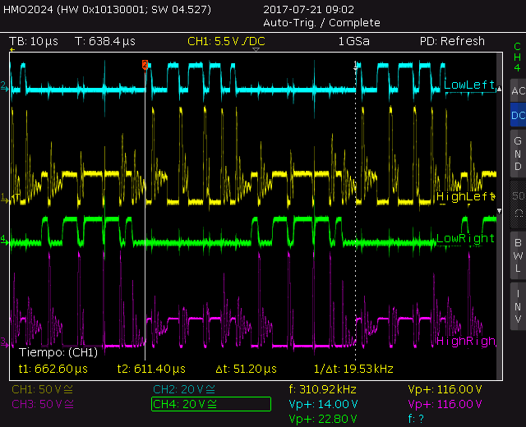Click the HighLeft waveform label
The image size is (526, 427).
pyautogui.click(x=465, y=196)
